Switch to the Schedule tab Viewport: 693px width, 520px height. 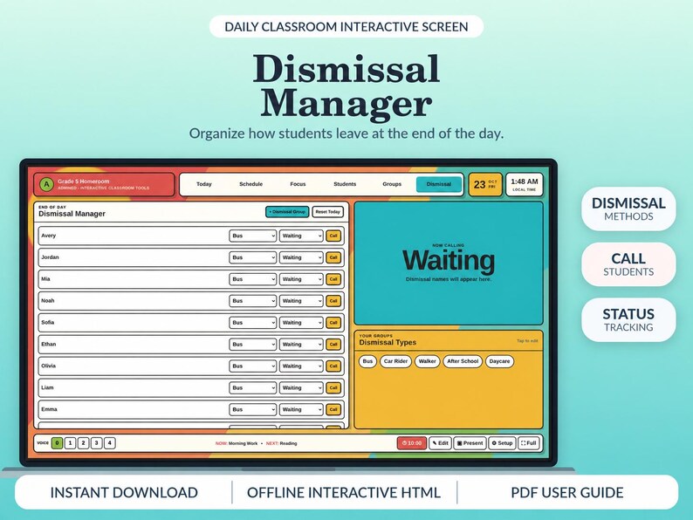click(x=250, y=184)
